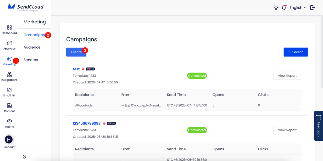Click the logout icon
The image size is (323, 161).
[312, 7]
